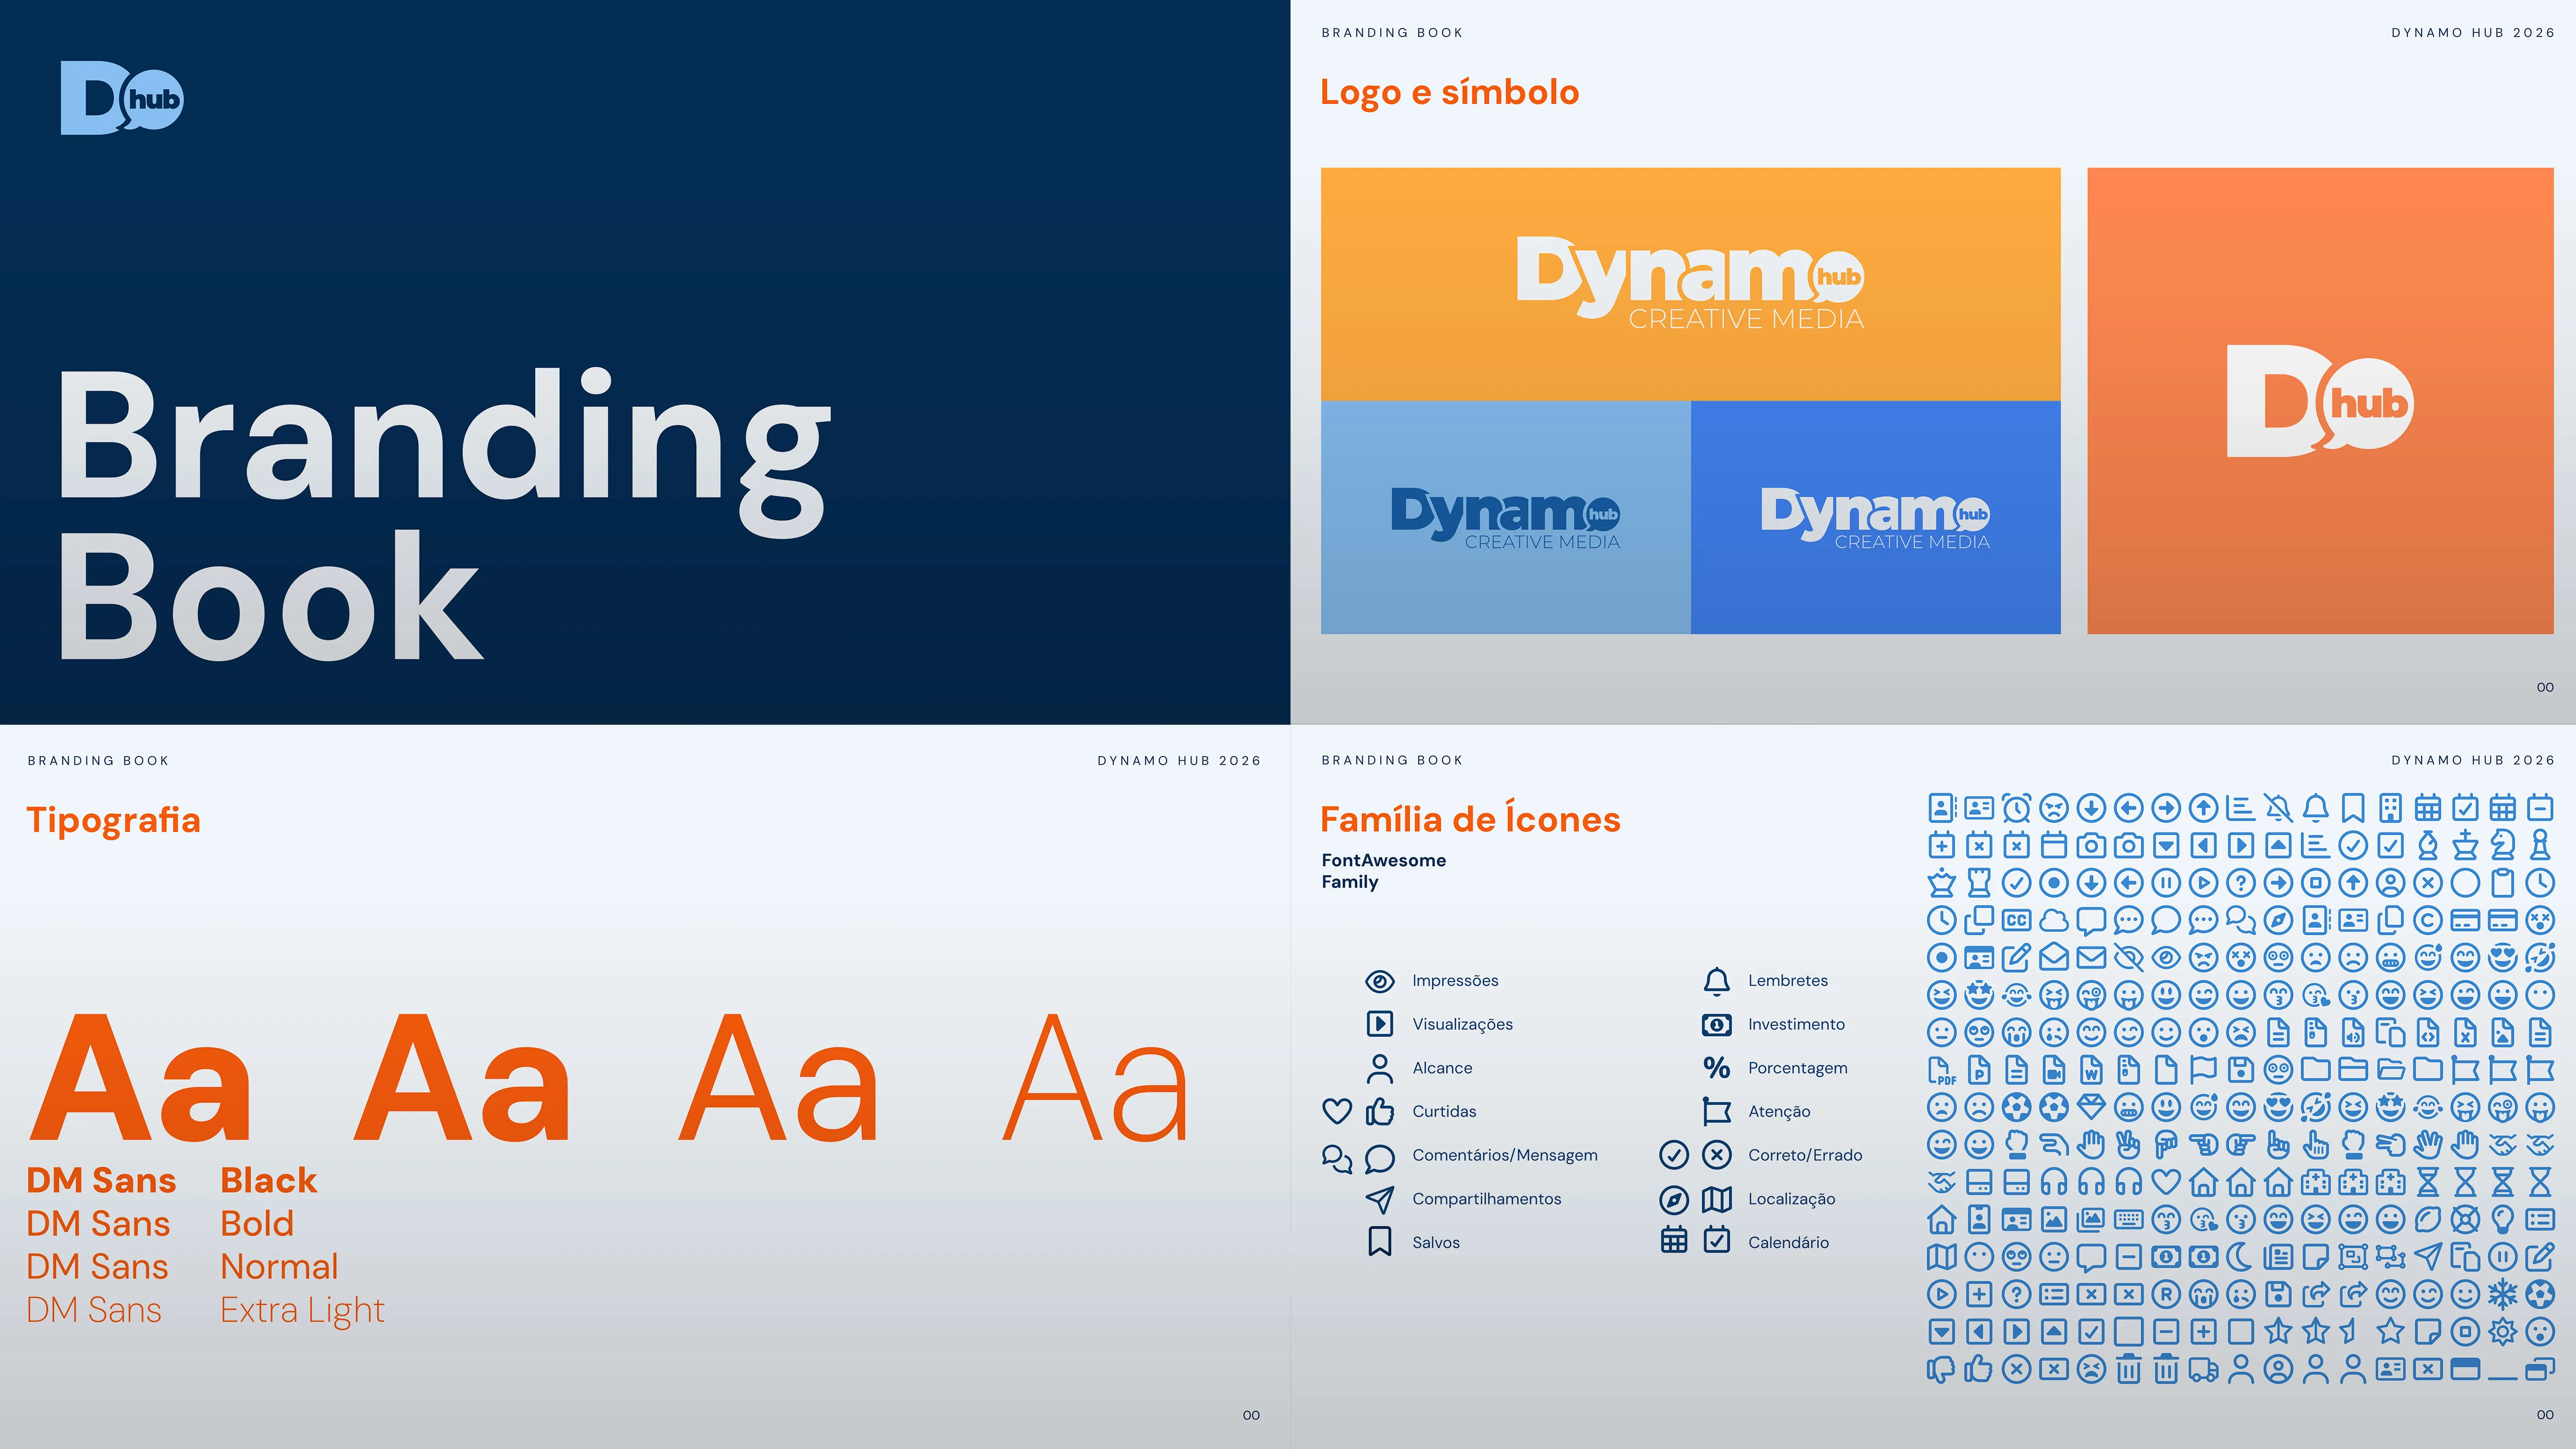
Task: Click the D hub logo on the cover
Action: click(x=122, y=98)
